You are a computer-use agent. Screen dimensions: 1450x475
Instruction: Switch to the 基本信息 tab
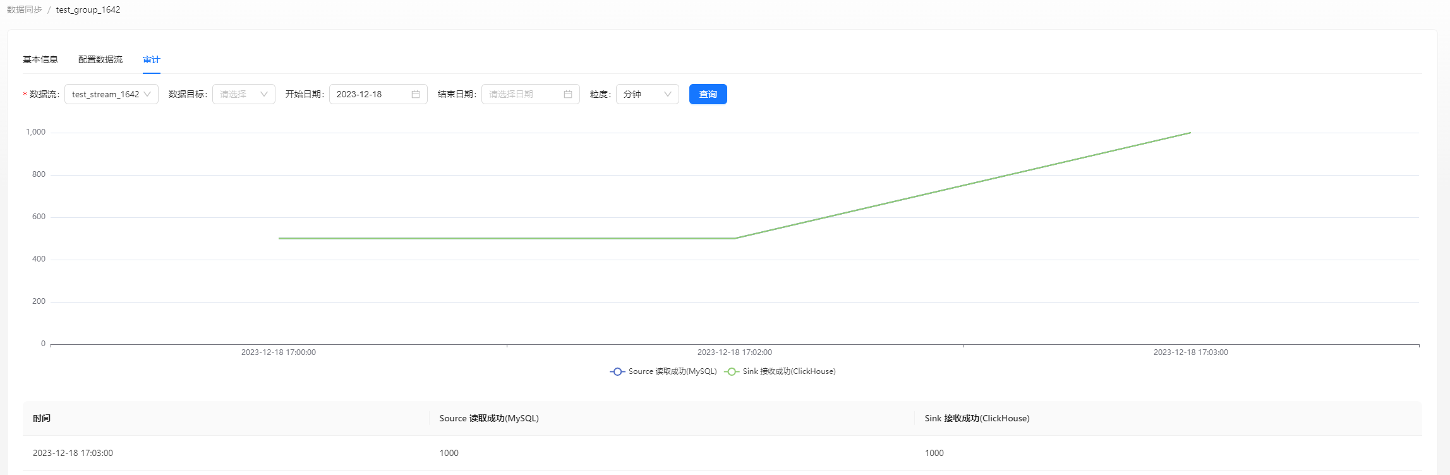coord(40,59)
